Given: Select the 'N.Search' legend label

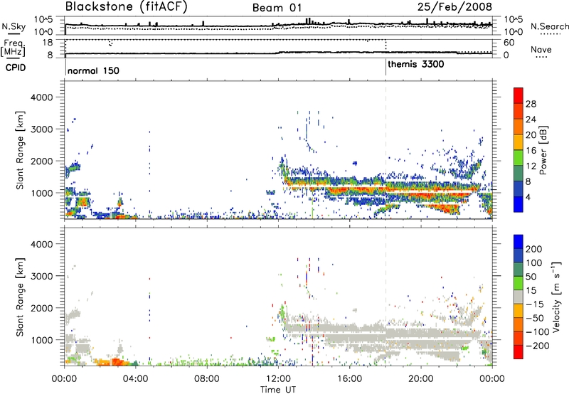Looking at the screenshot, I should [x=549, y=26].
